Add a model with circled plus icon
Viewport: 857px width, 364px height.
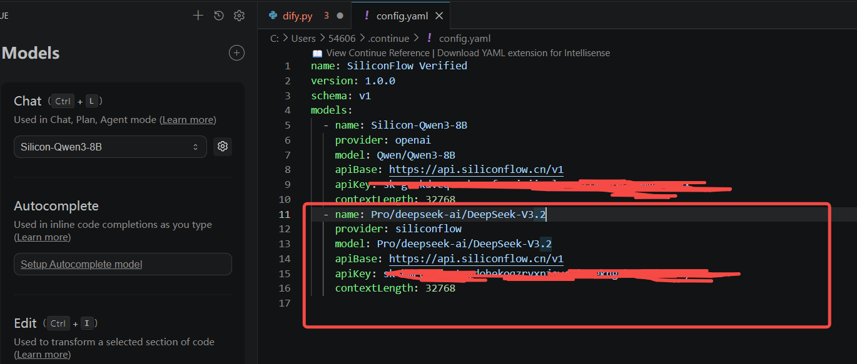(x=236, y=53)
